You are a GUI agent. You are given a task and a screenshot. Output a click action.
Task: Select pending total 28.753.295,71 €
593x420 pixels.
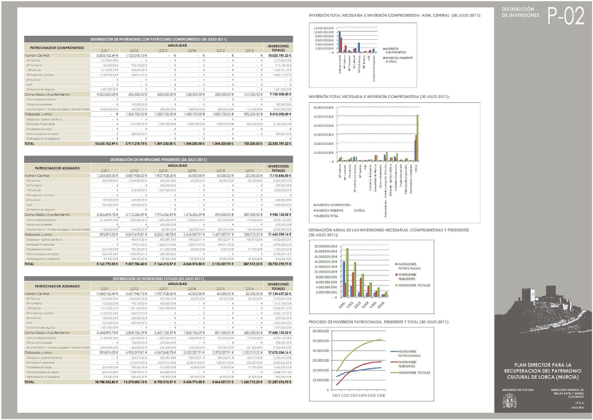coord(279,264)
